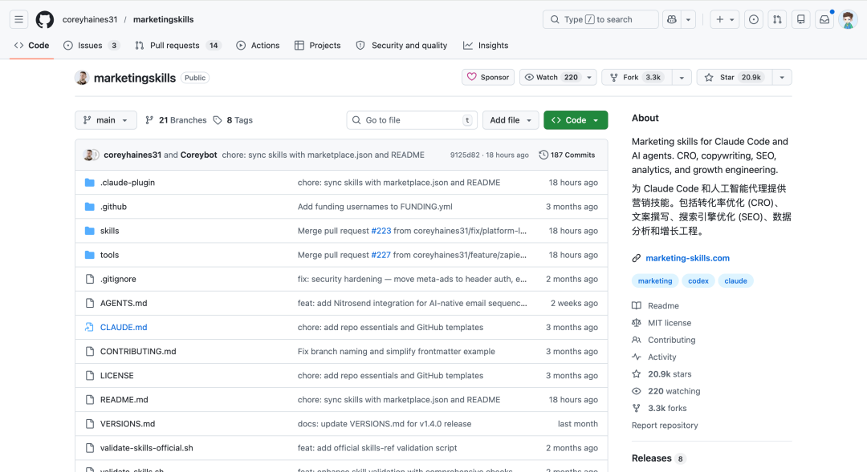Click the scales icon beside MIT license
The width and height of the screenshot is (867, 472).
637,323
